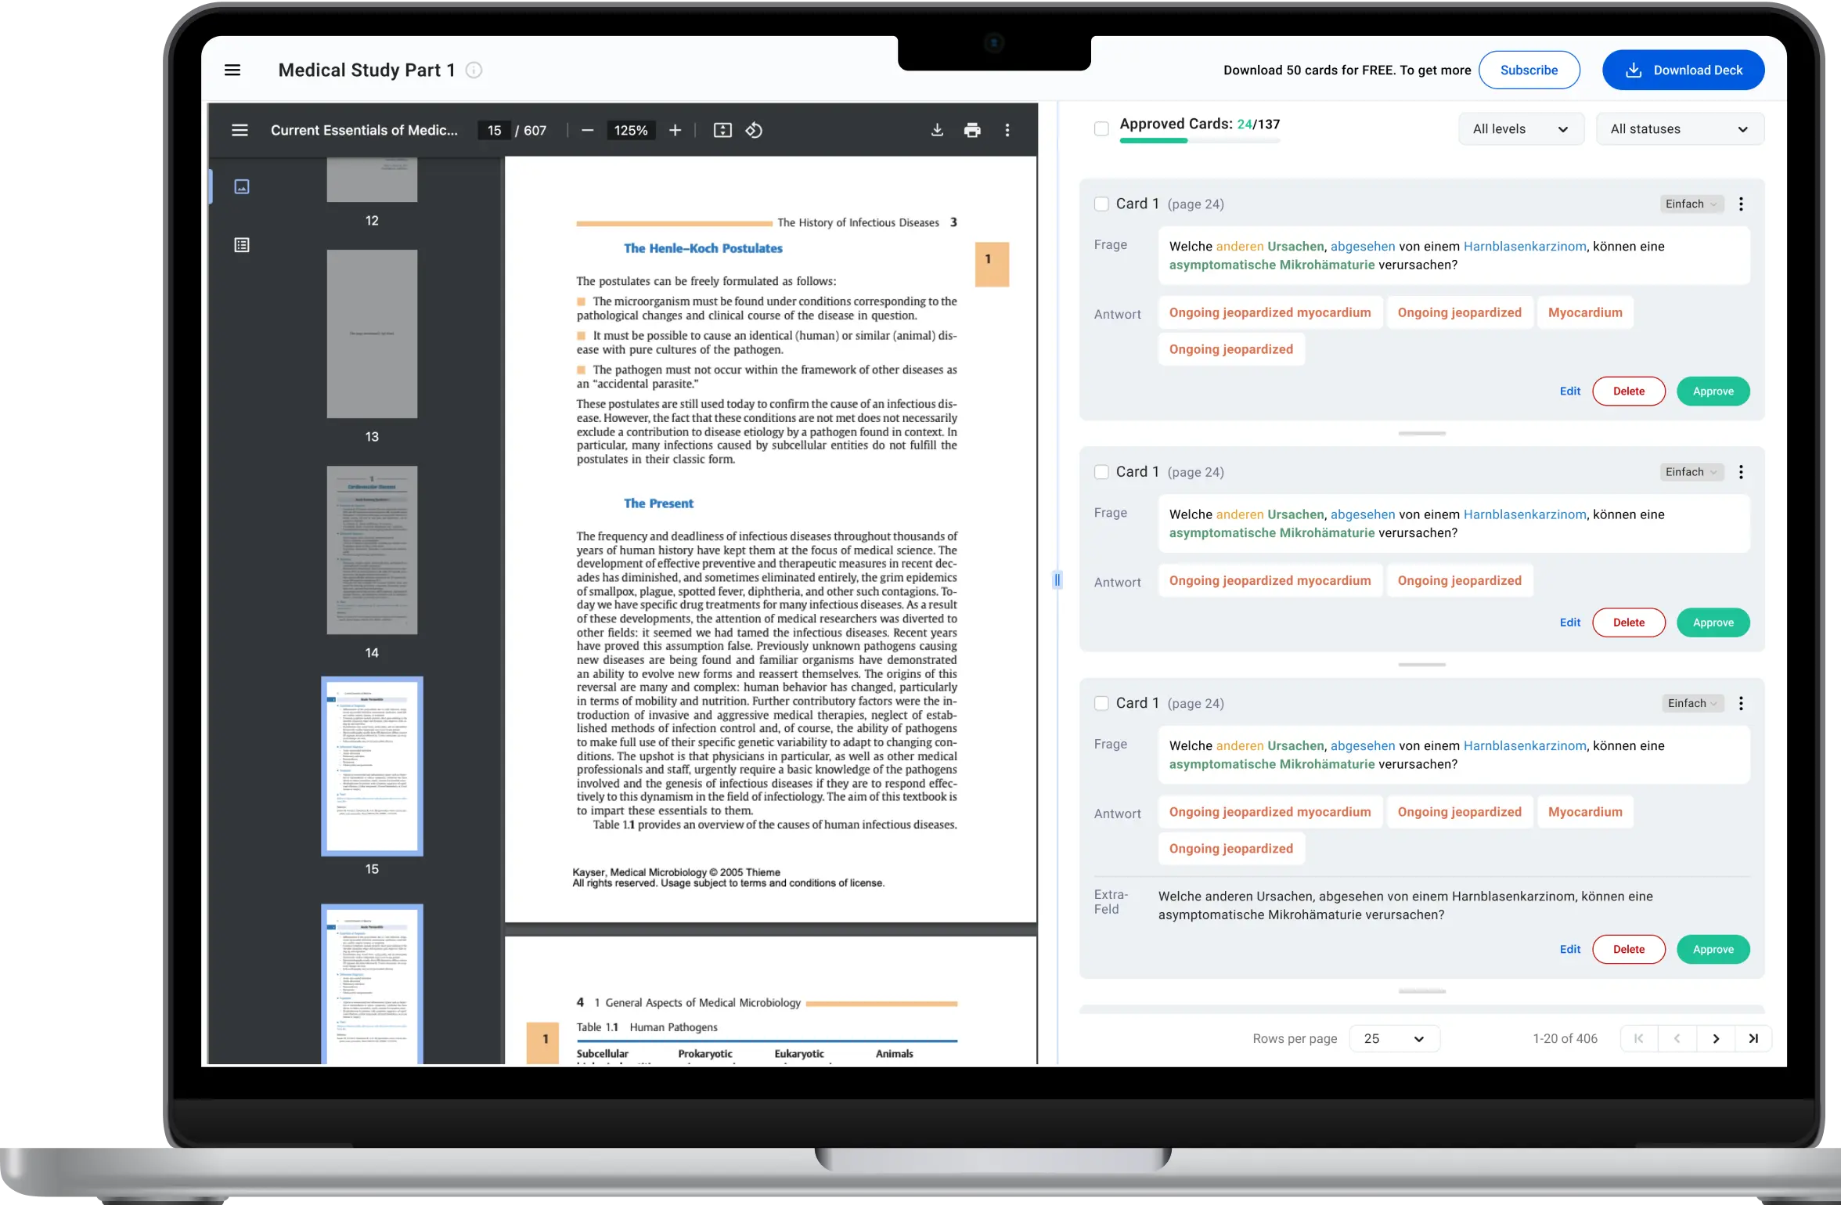Tick the checkbox on the first card
This screenshot has width=1841, height=1205.
[x=1101, y=204]
